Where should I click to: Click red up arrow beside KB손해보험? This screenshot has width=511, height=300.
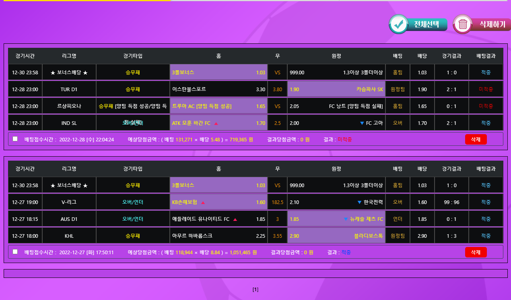[x=203, y=202]
